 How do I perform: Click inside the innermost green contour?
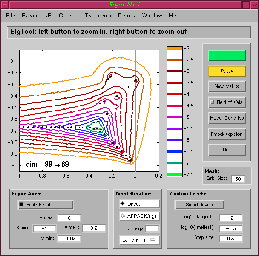click(97, 129)
